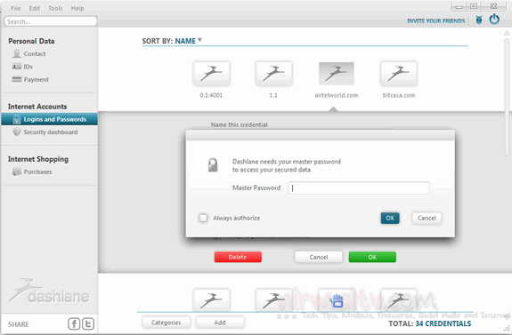Open Payment in the sidebar
512x335 pixels.
point(37,79)
